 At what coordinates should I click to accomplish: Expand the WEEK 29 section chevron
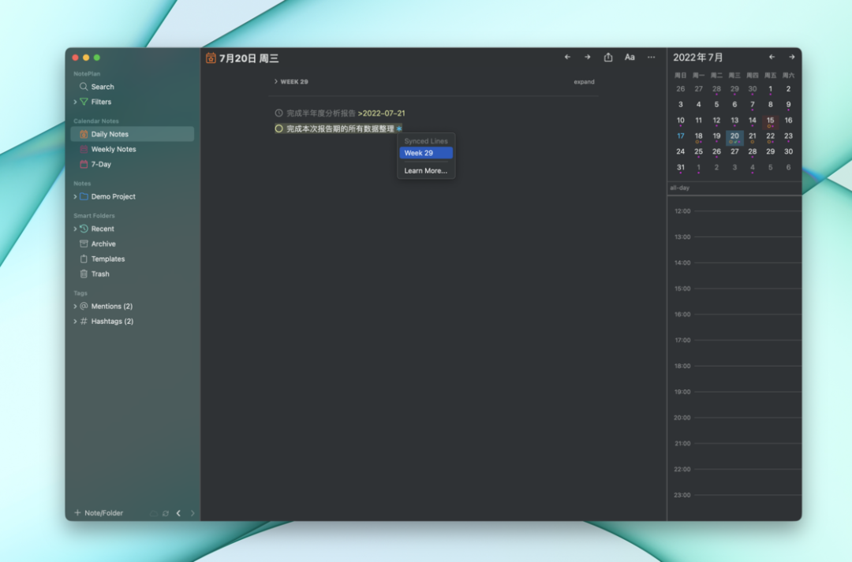point(275,82)
